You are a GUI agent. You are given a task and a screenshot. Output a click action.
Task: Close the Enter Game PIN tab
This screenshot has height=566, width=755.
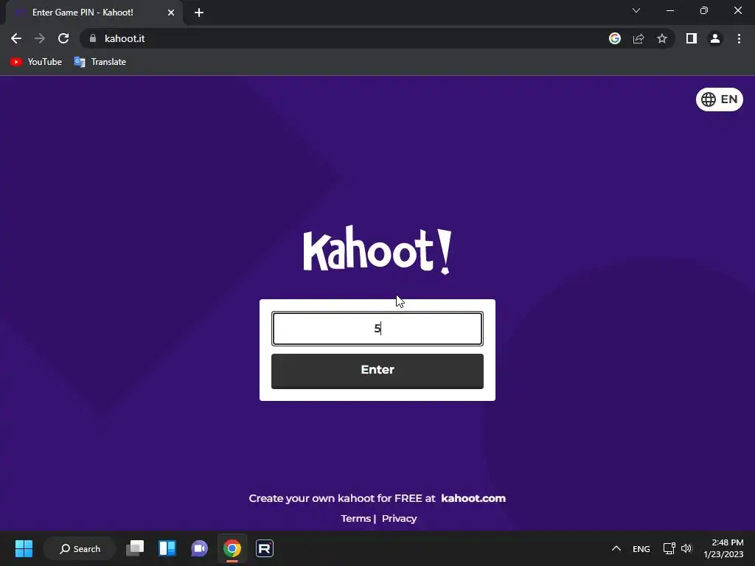tap(171, 13)
